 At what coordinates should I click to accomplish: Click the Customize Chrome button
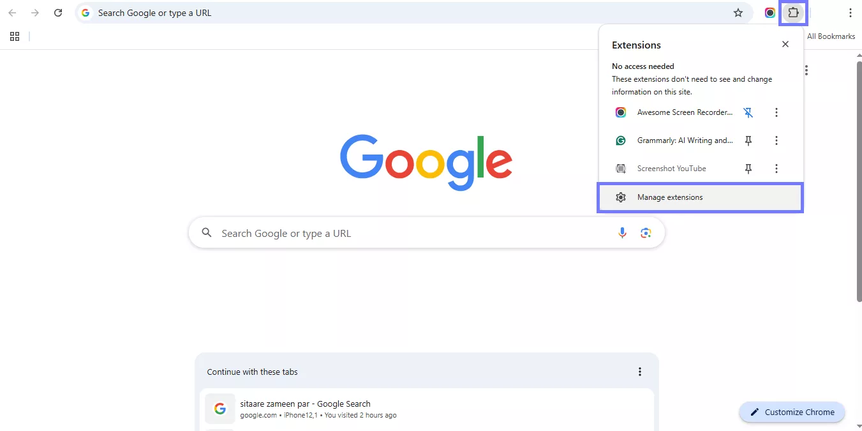[791, 412]
